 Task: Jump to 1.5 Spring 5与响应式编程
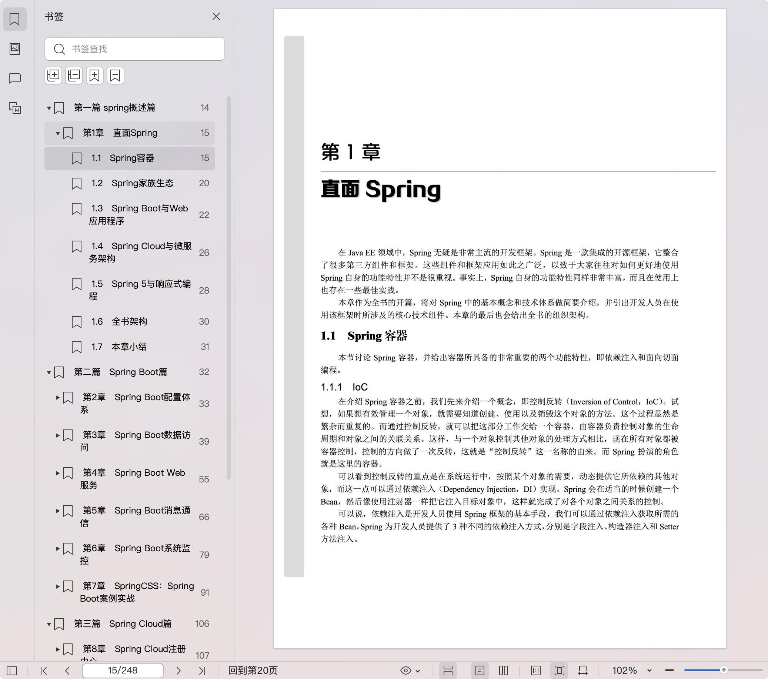[x=130, y=290]
